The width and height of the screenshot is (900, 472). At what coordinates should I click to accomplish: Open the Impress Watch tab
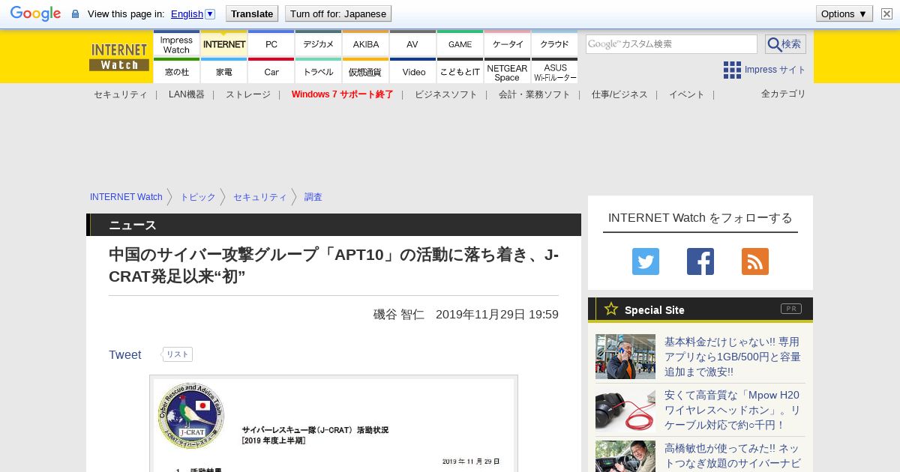176,44
